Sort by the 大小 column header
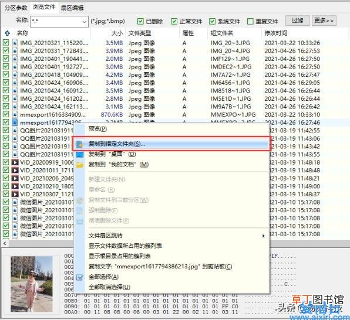350x320 pixels. pos(117,33)
